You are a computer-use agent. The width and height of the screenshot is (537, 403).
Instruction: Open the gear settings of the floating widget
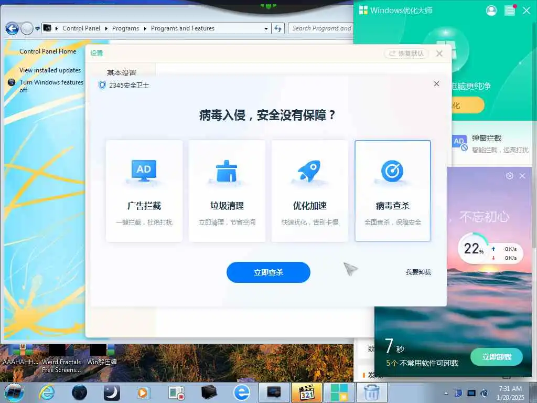(x=510, y=176)
